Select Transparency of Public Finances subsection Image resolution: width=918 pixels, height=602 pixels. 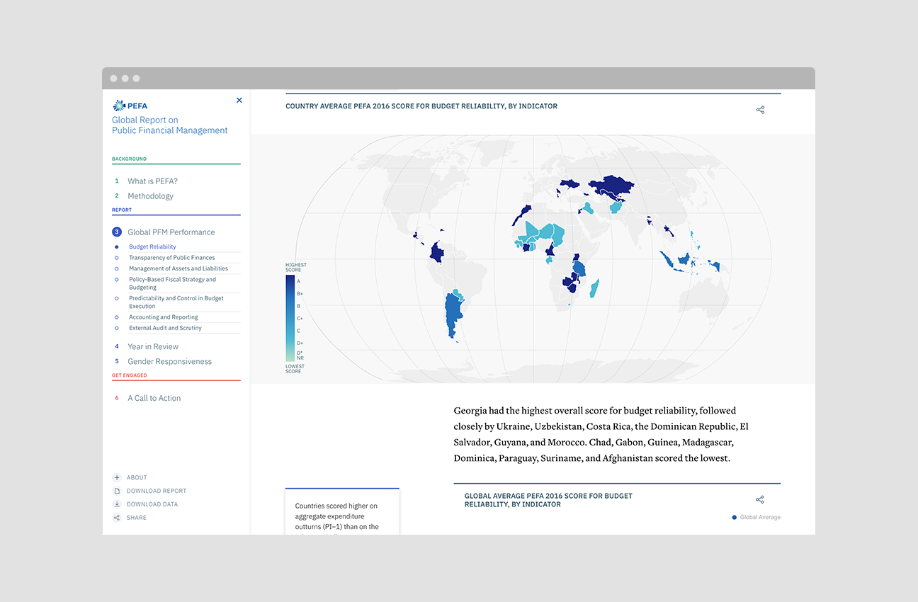pyautogui.click(x=171, y=258)
